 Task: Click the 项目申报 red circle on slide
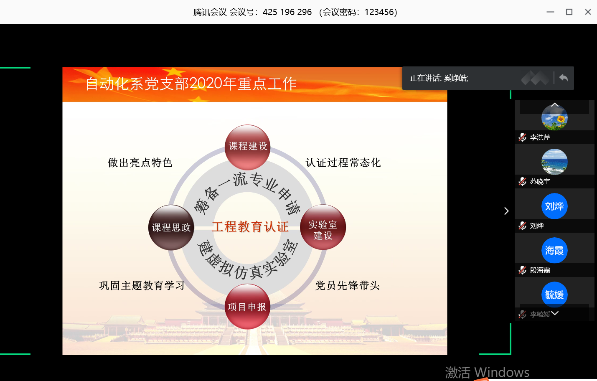click(247, 307)
